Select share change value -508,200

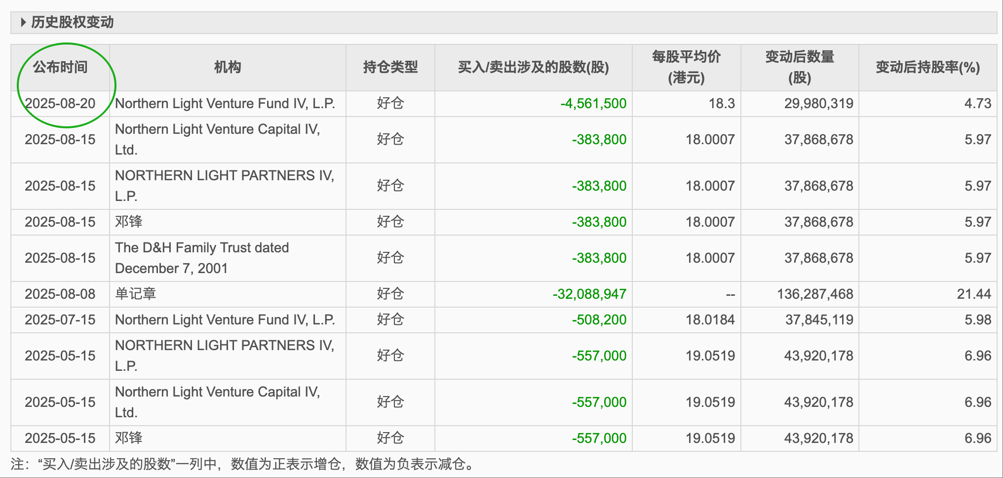pos(599,319)
